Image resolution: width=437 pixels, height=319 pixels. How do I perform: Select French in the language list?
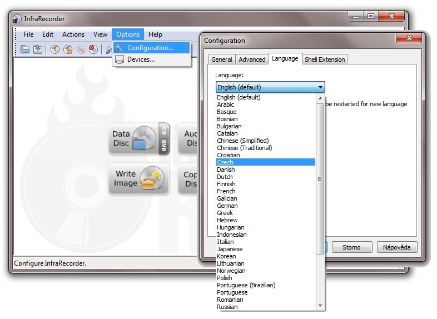tap(266, 191)
